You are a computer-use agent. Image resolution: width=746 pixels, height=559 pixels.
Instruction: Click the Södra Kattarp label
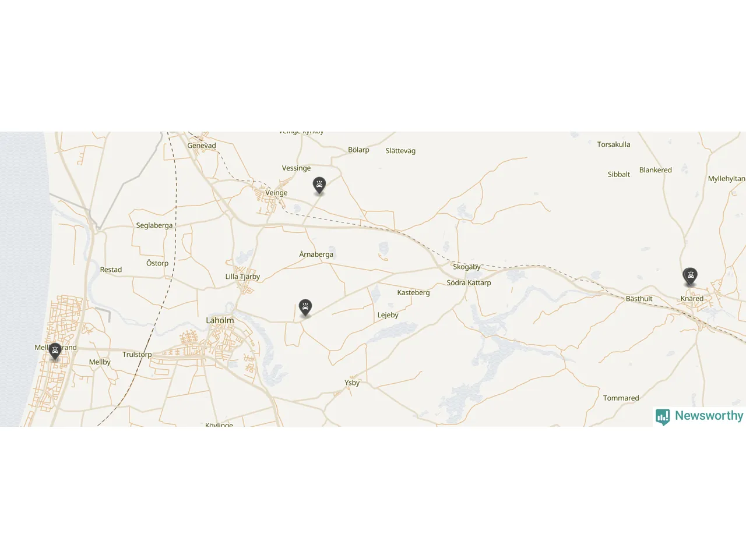click(469, 282)
